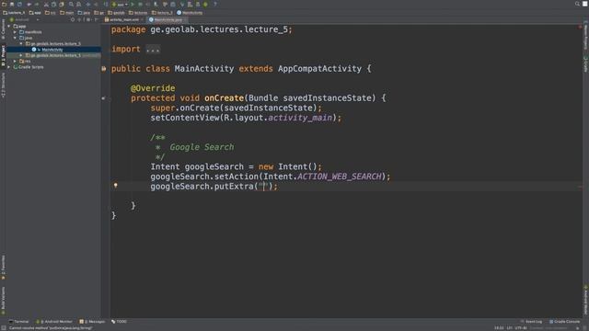
Task: Click the project panel scroll-from-source icon
Action: click(73, 19)
